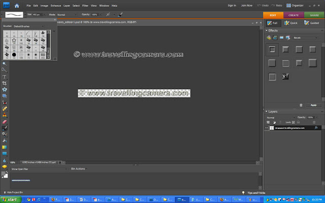Switch to Guided edit mode
The width and height of the screenshot is (325, 203).
[x=311, y=23]
